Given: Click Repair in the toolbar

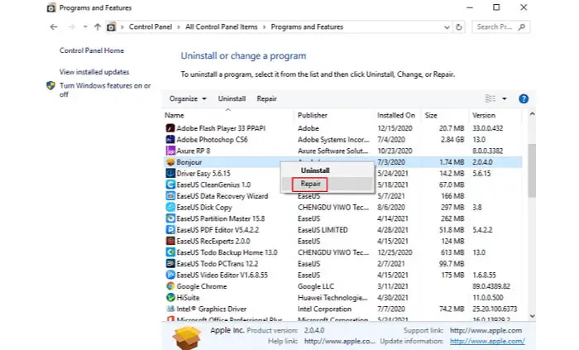Looking at the screenshot, I should [266, 98].
